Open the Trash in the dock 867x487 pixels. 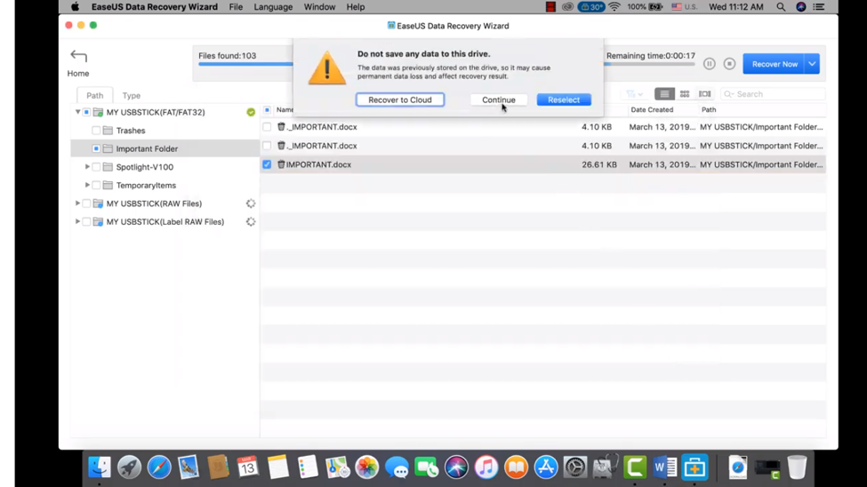point(797,467)
